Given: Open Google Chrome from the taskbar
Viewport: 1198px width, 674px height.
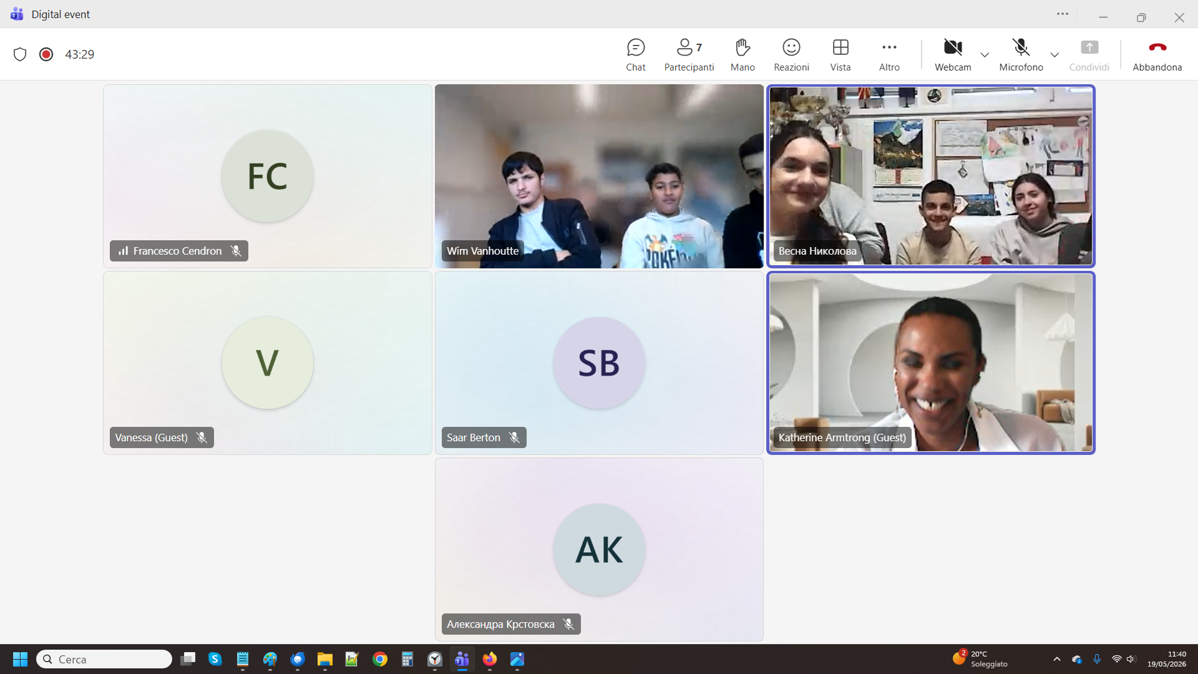Looking at the screenshot, I should point(380,659).
